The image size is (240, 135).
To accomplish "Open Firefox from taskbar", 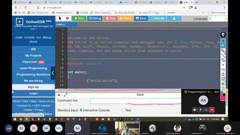I will [x=68, y=119].
